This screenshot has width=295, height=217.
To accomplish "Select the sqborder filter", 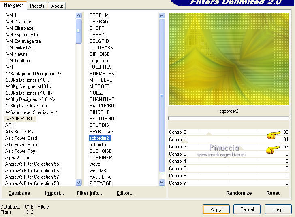I will [x=98, y=145].
